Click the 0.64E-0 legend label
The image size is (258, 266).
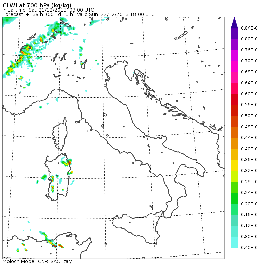[x=249, y=83]
